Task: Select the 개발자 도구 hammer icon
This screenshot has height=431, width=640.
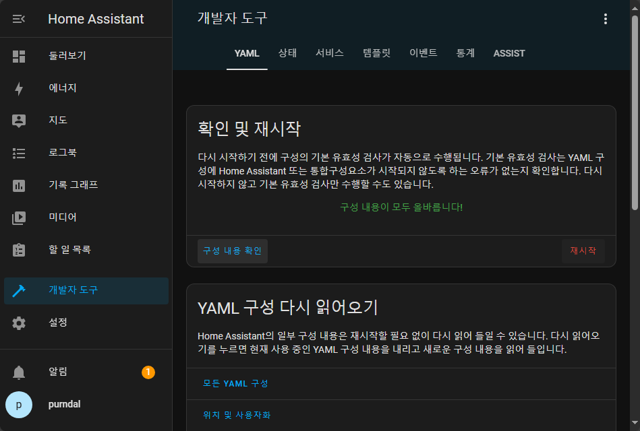Action: click(x=19, y=290)
